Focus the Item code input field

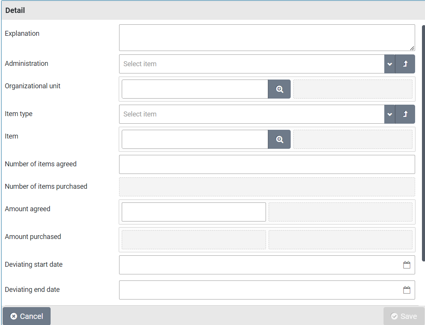click(195, 139)
